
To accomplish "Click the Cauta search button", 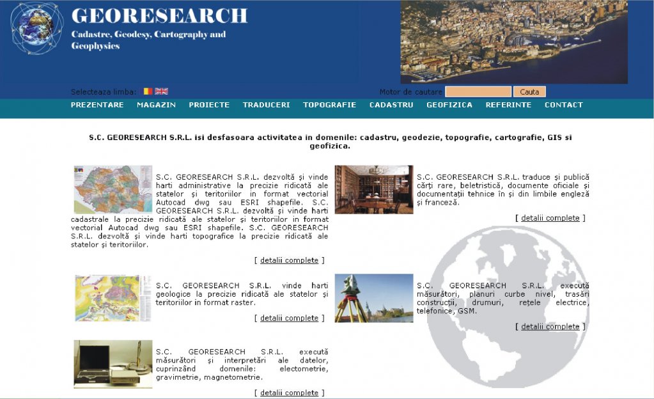I will pyautogui.click(x=529, y=92).
